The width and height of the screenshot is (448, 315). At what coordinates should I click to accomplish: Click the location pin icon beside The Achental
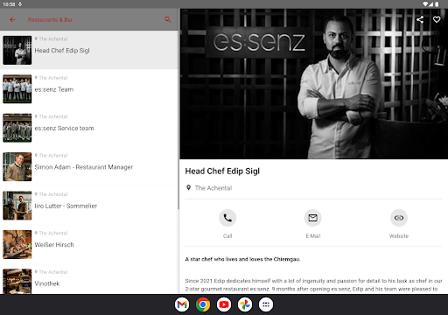189,188
